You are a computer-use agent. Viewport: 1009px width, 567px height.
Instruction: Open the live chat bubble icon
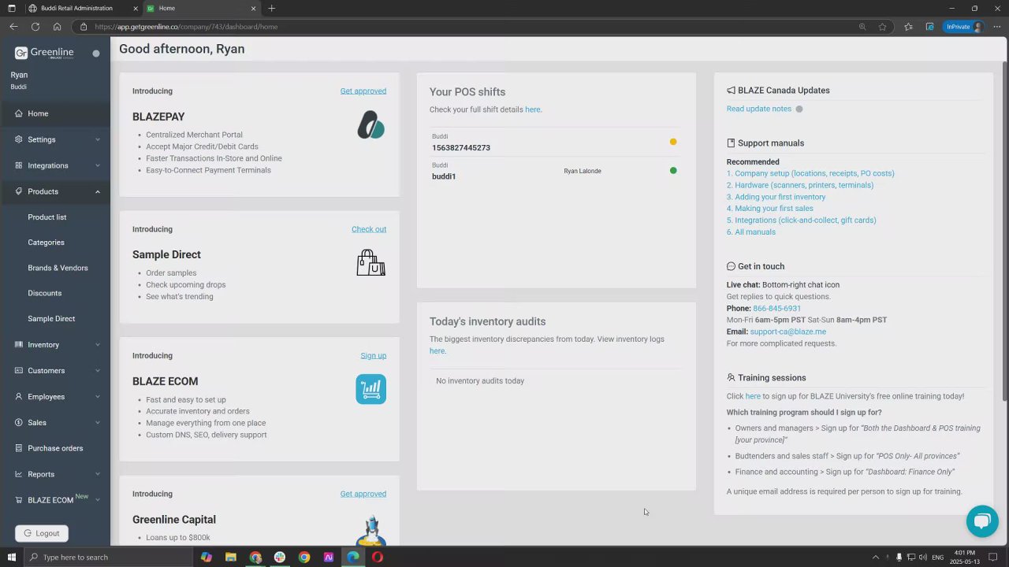click(x=982, y=521)
